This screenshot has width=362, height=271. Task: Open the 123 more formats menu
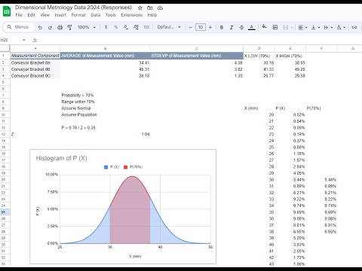146,27
